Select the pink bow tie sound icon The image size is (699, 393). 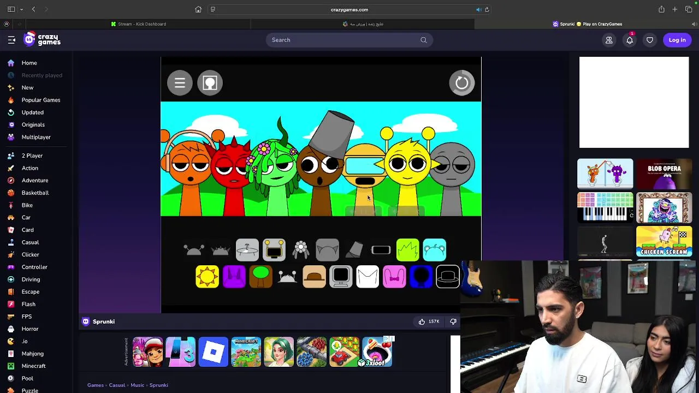click(394, 277)
